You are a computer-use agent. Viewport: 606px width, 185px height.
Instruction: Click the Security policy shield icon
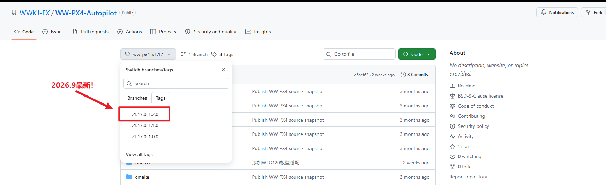[x=452, y=126]
